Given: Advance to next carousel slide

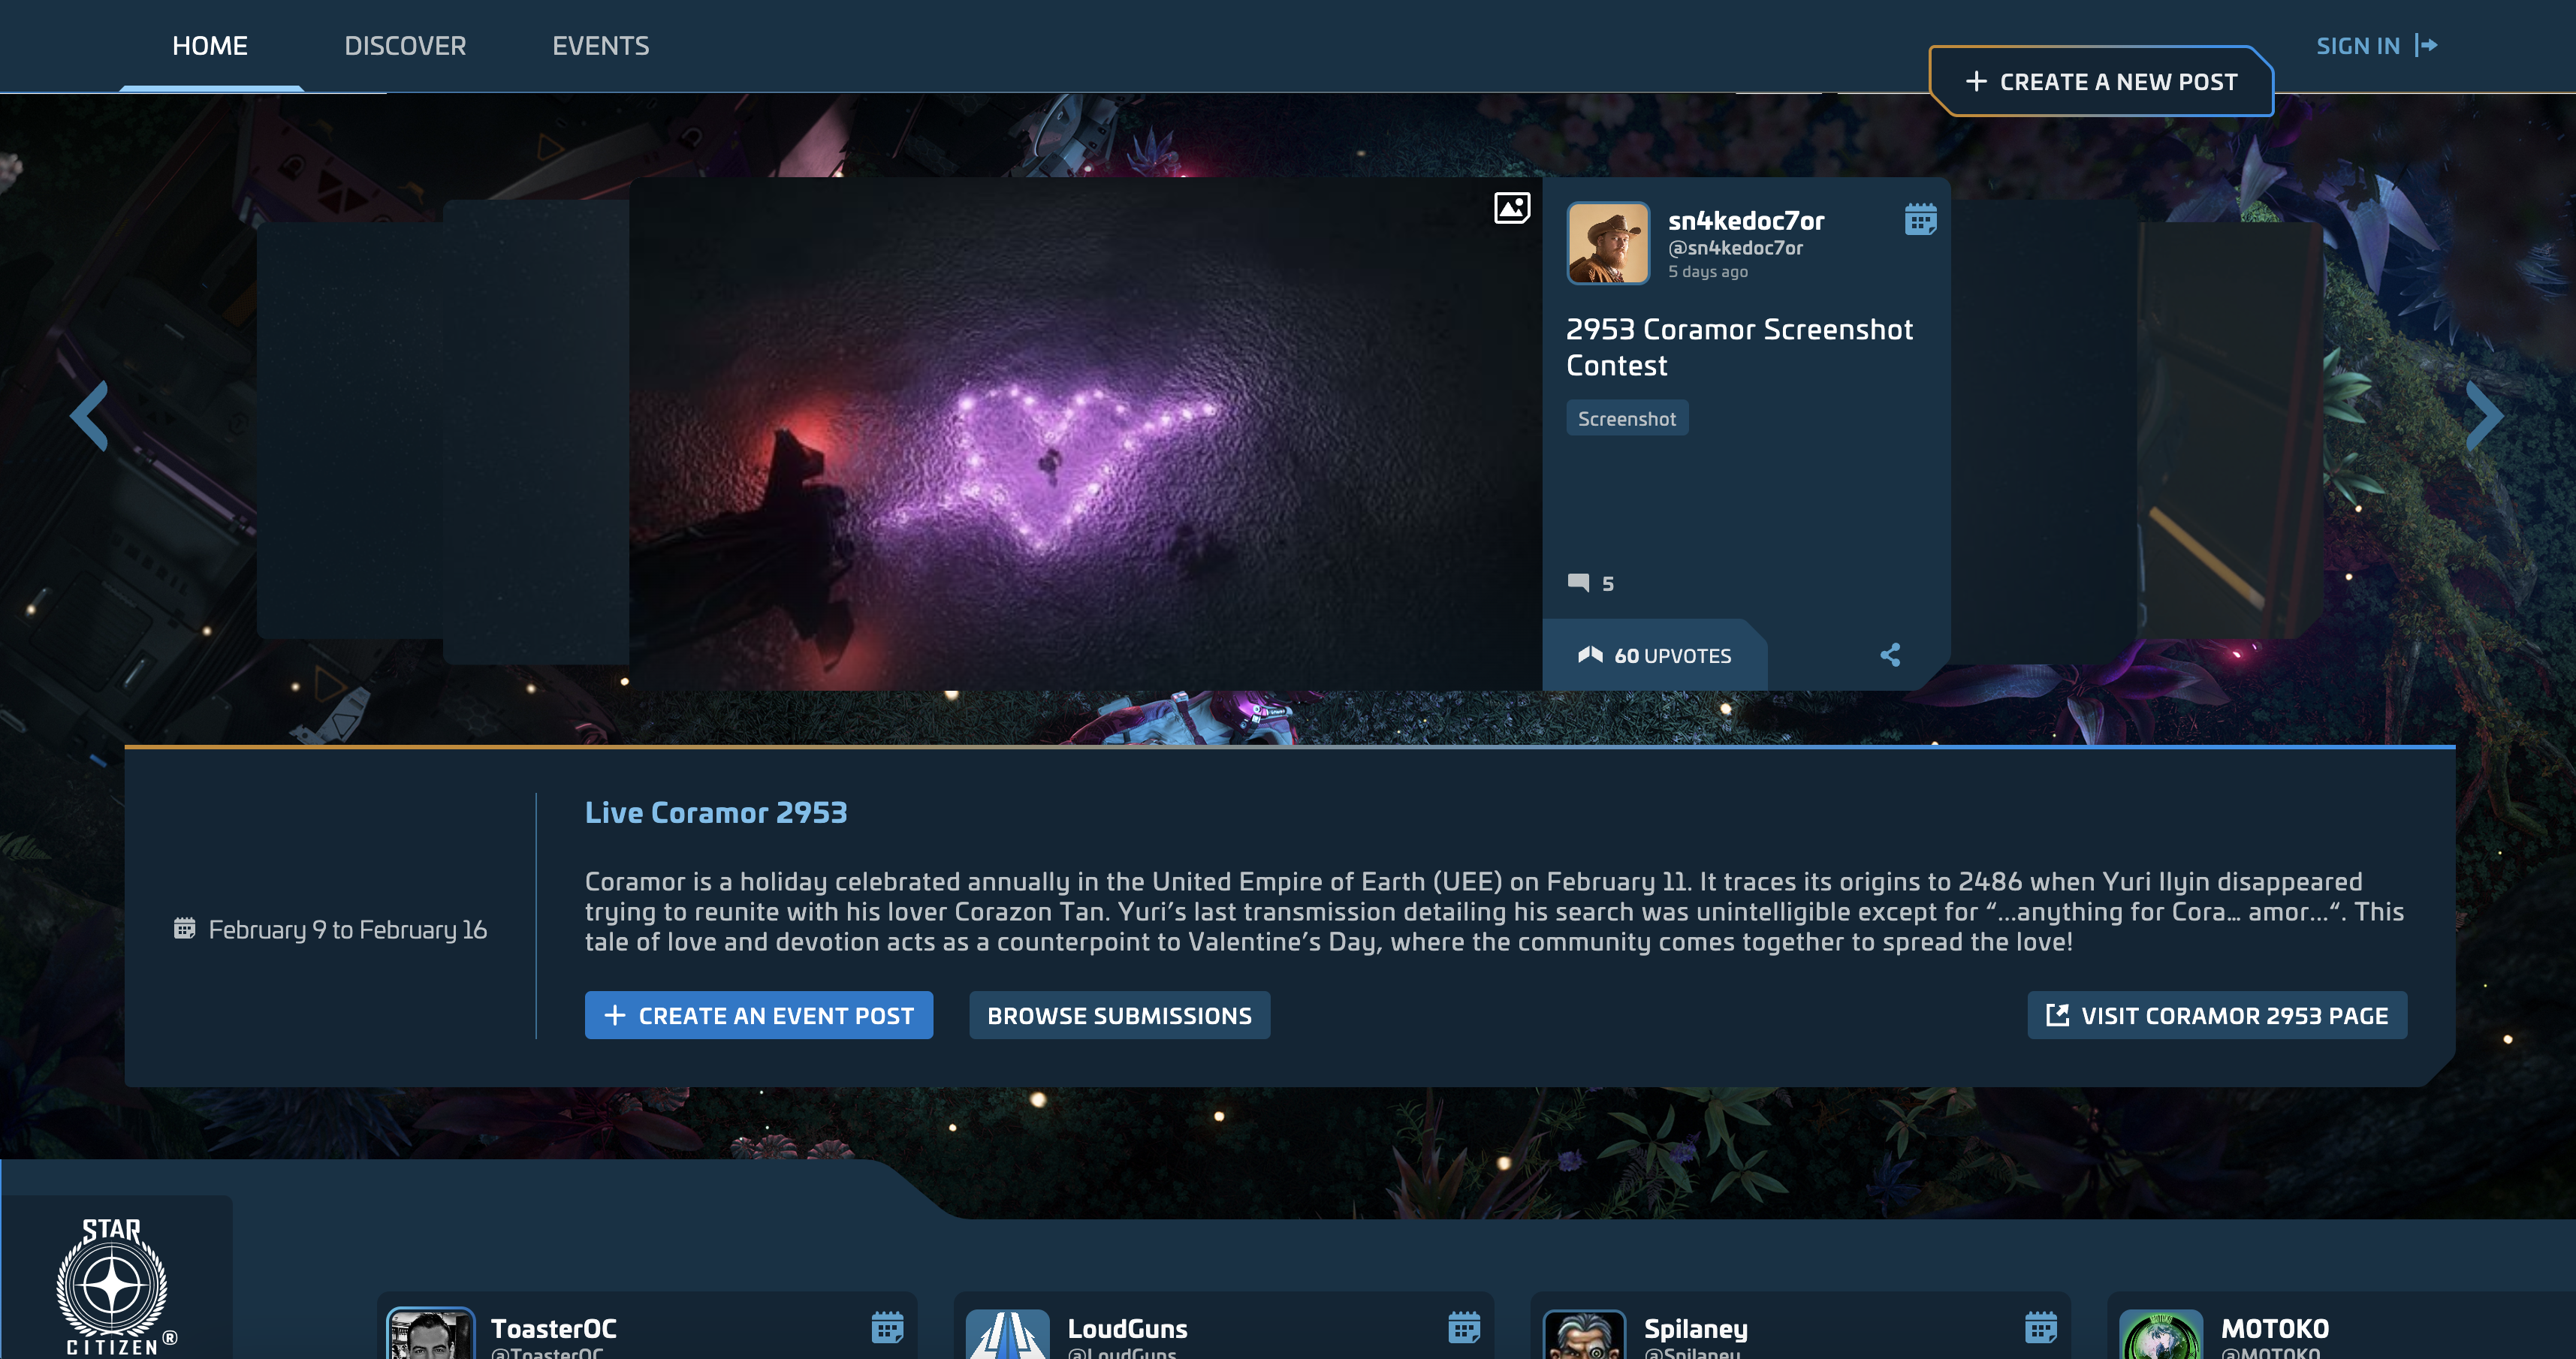Looking at the screenshot, I should coord(2484,416).
